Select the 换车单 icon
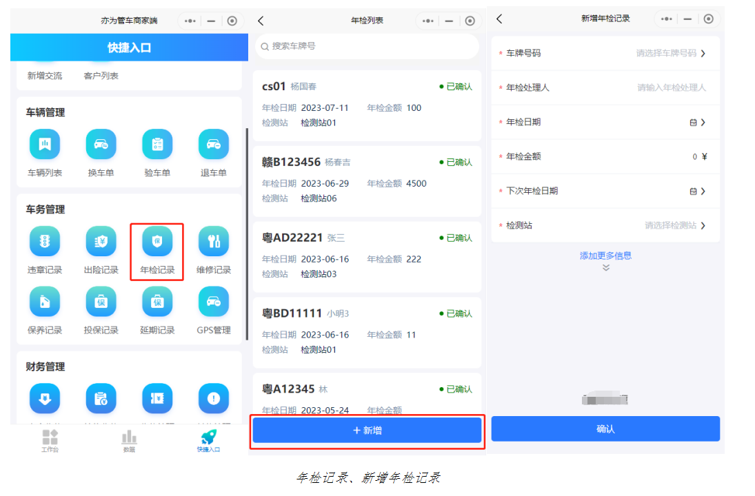Screen dimensions: 755x496 101,145
